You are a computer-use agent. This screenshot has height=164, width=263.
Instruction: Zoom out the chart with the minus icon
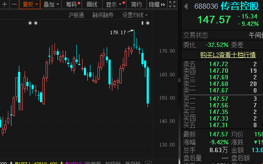click(14, 4)
